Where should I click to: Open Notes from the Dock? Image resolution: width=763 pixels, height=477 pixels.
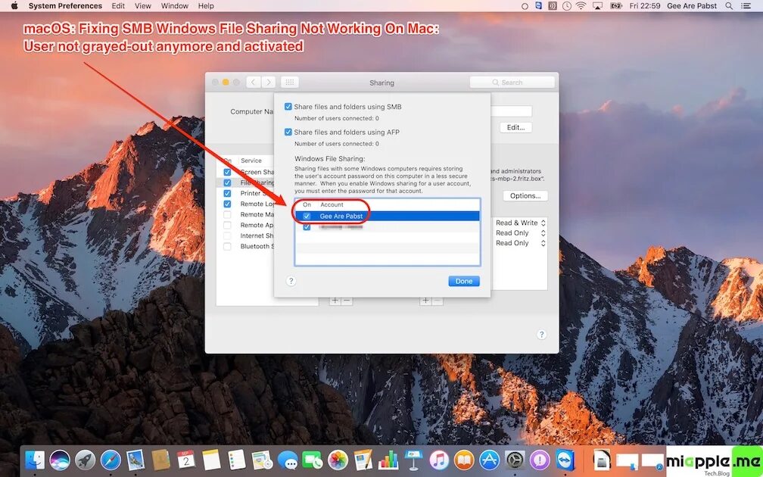click(x=212, y=460)
